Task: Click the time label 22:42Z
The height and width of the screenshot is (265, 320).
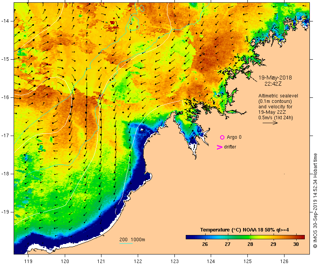Action: tap(273, 84)
